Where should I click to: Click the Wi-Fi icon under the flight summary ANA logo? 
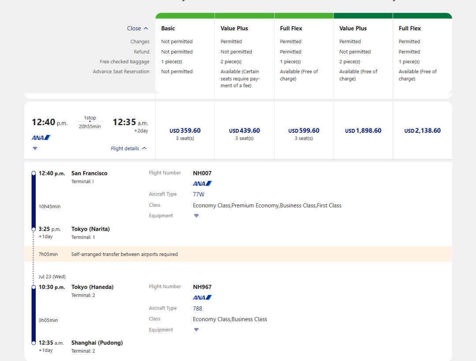35,149
